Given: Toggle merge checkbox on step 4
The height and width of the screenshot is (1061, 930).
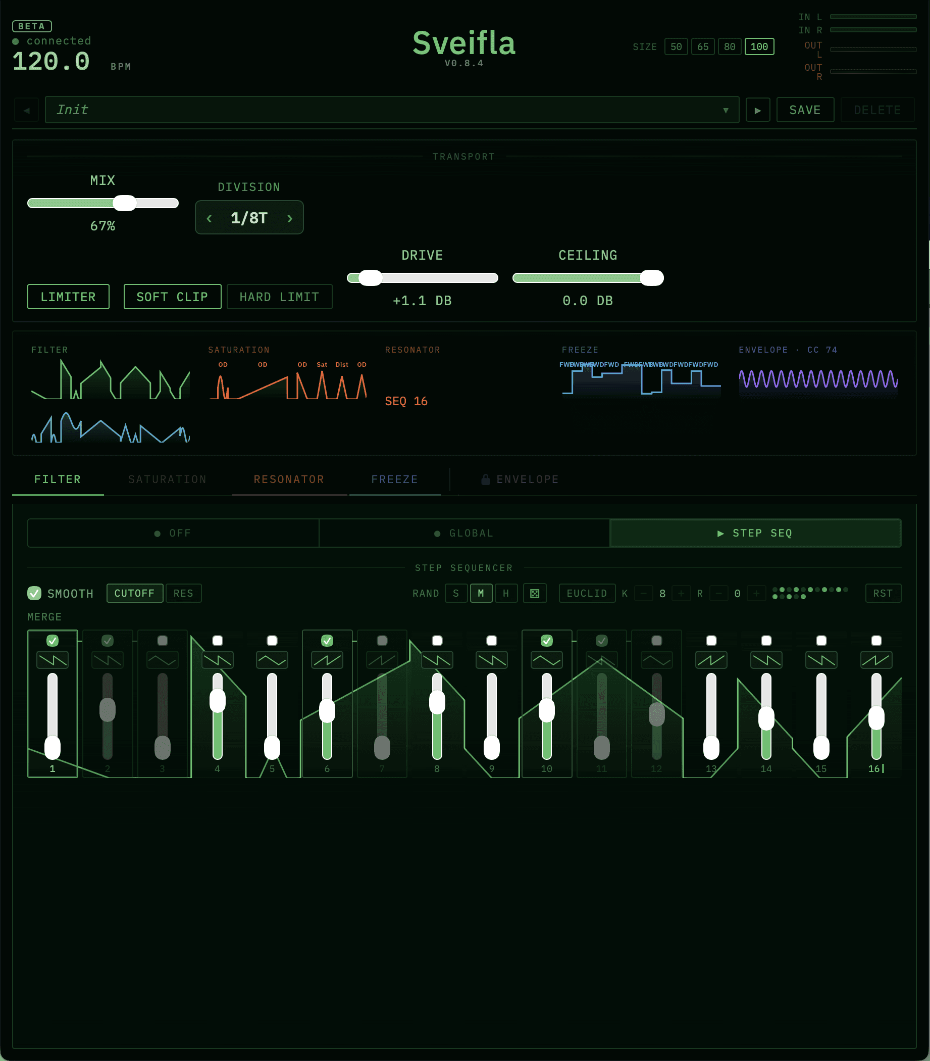Looking at the screenshot, I should coord(217,641).
